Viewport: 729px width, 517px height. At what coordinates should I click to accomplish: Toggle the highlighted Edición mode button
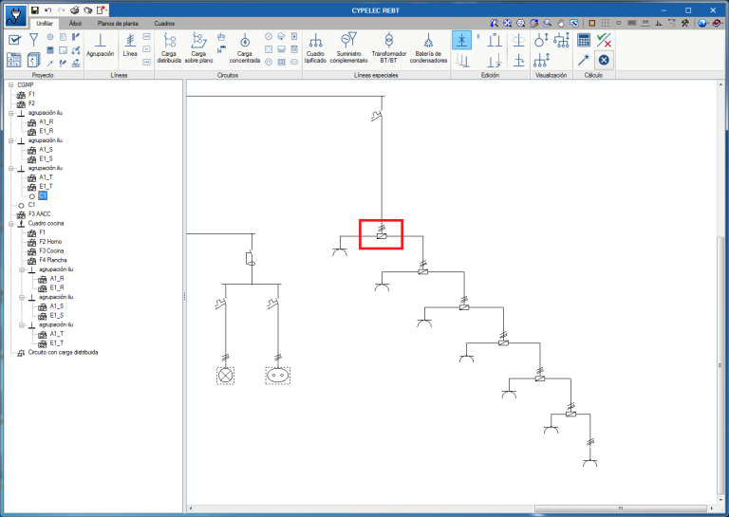461,40
